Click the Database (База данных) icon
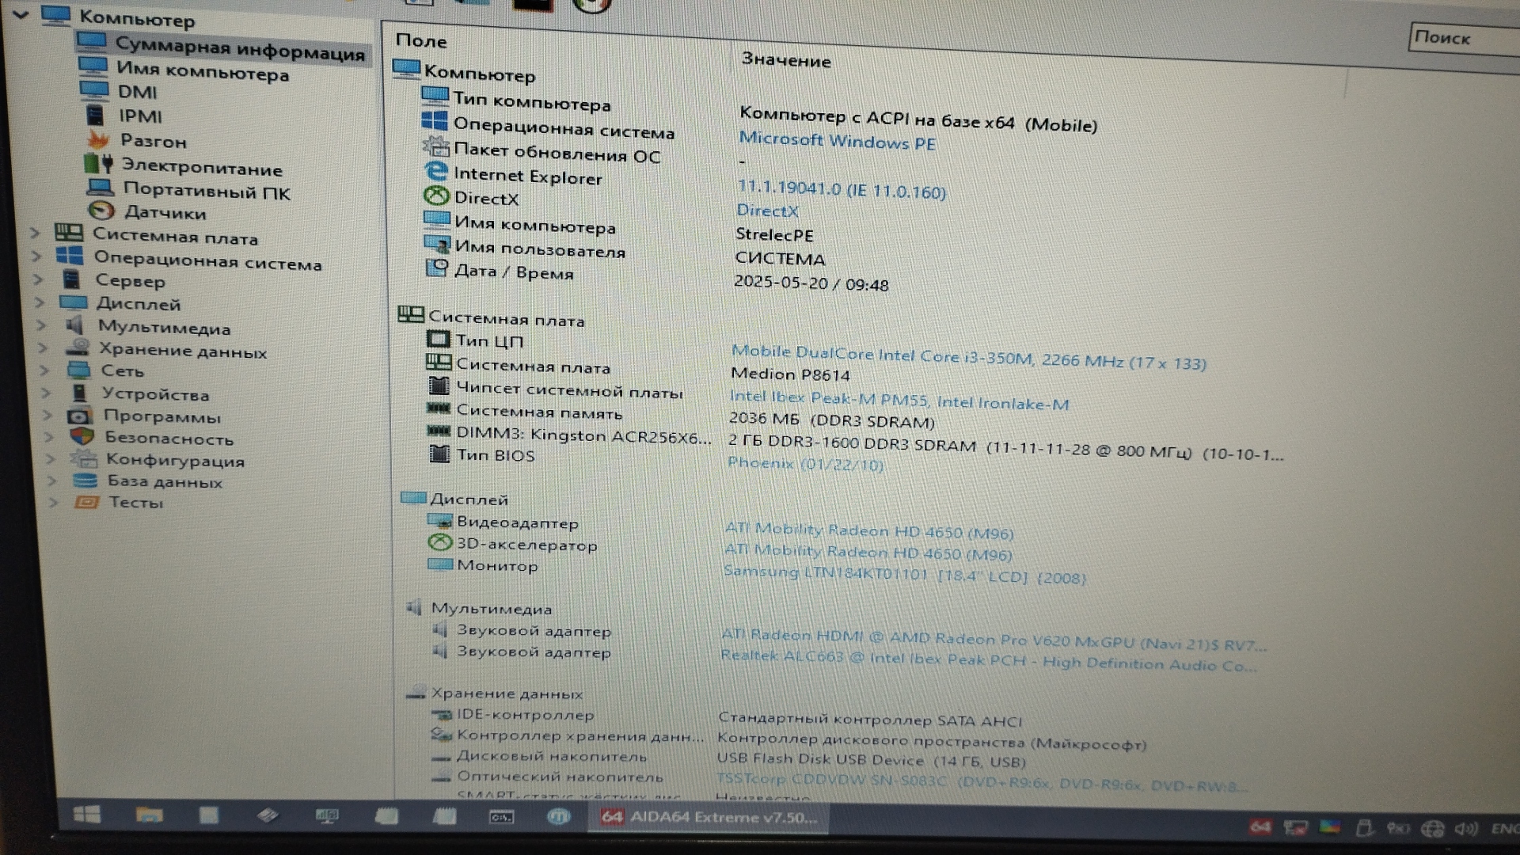The width and height of the screenshot is (1520, 855). coord(84,481)
